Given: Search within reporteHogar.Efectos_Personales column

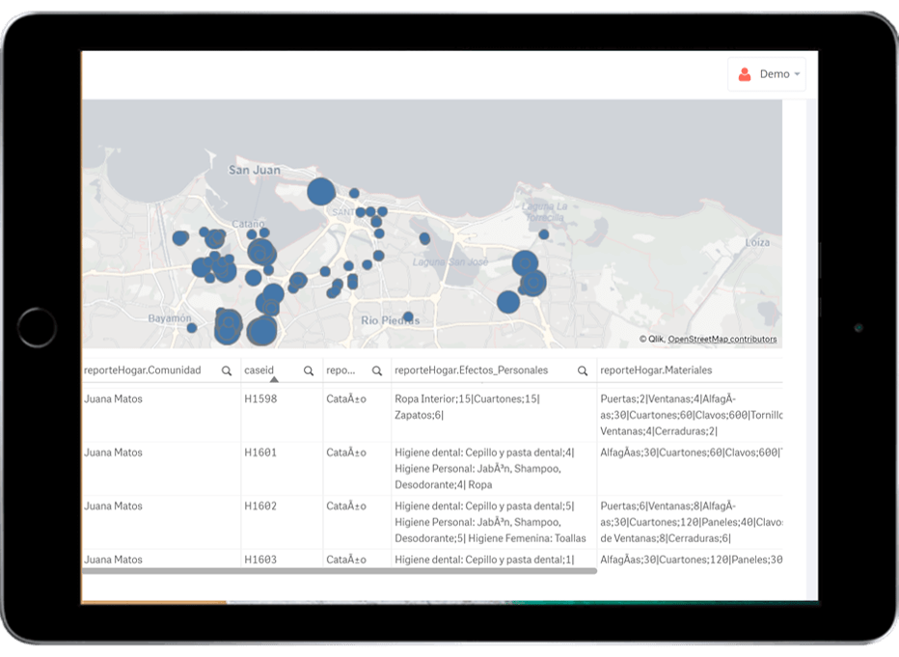Looking at the screenshot, I should [583, 370].
